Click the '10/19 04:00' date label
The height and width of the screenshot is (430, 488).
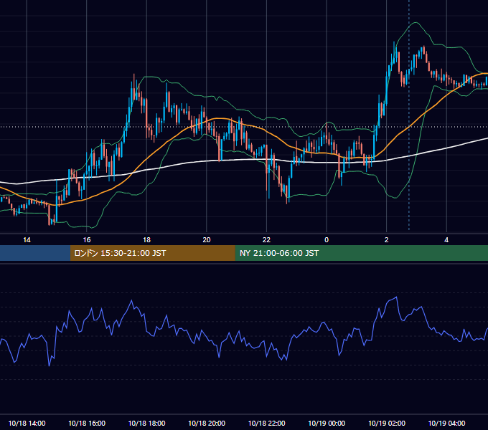pyautogui.click(x=446, y=423)
